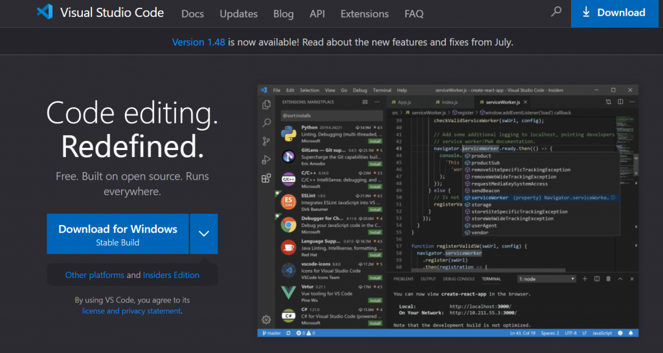This screenshot has width=663, height=353.
Task: Click the new terminal plus icon
Action: click(585, 279)
